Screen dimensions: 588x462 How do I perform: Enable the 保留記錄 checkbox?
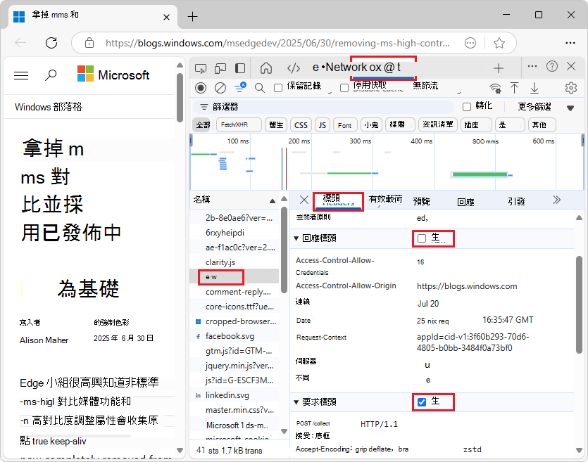point(277,88)
